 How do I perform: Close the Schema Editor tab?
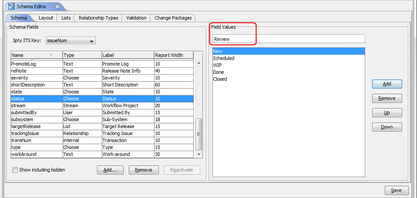(57, 7)
